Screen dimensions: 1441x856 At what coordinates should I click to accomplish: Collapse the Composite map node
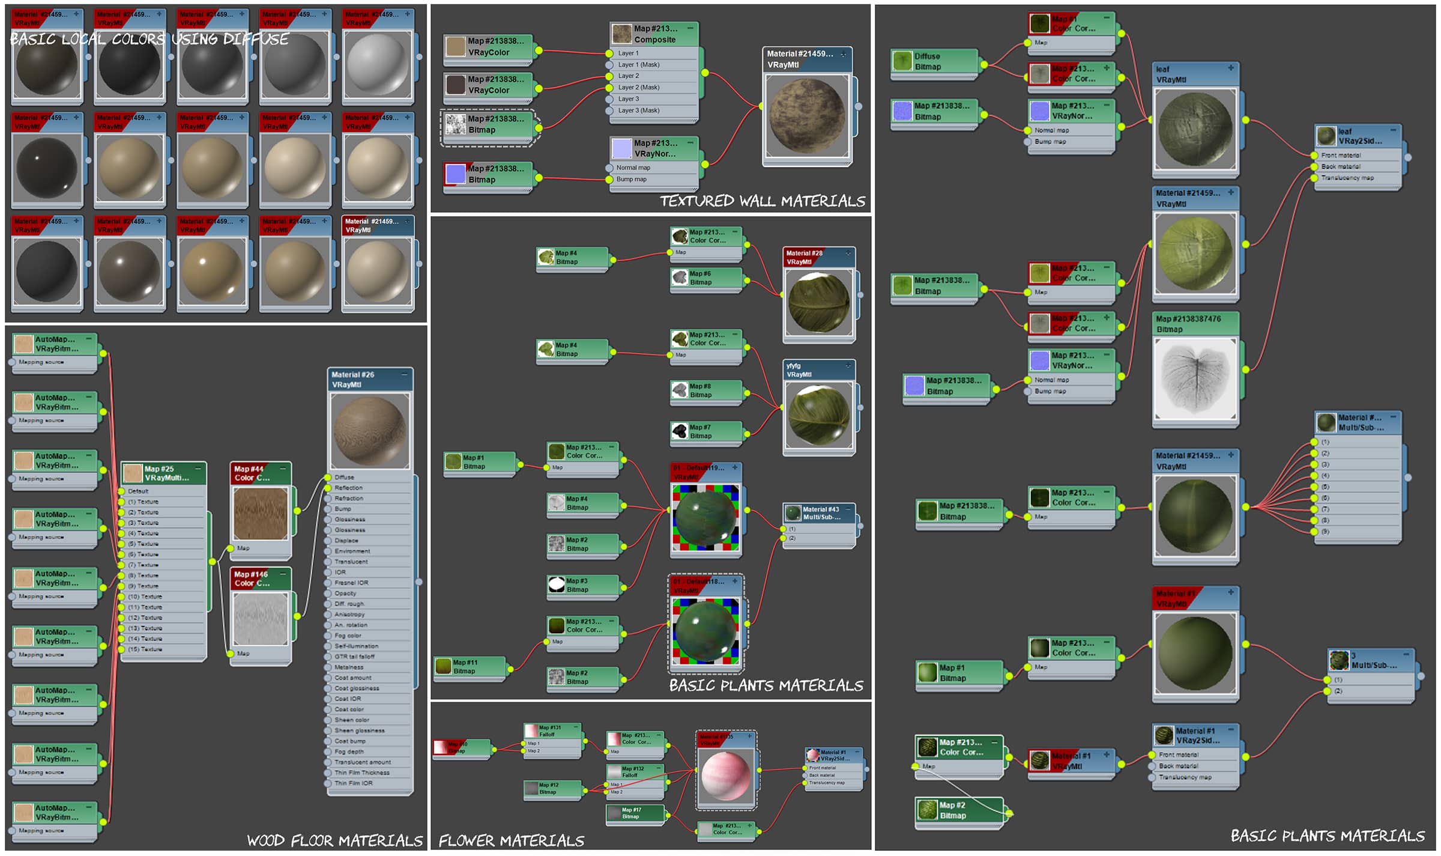click(x=690, y=28)
